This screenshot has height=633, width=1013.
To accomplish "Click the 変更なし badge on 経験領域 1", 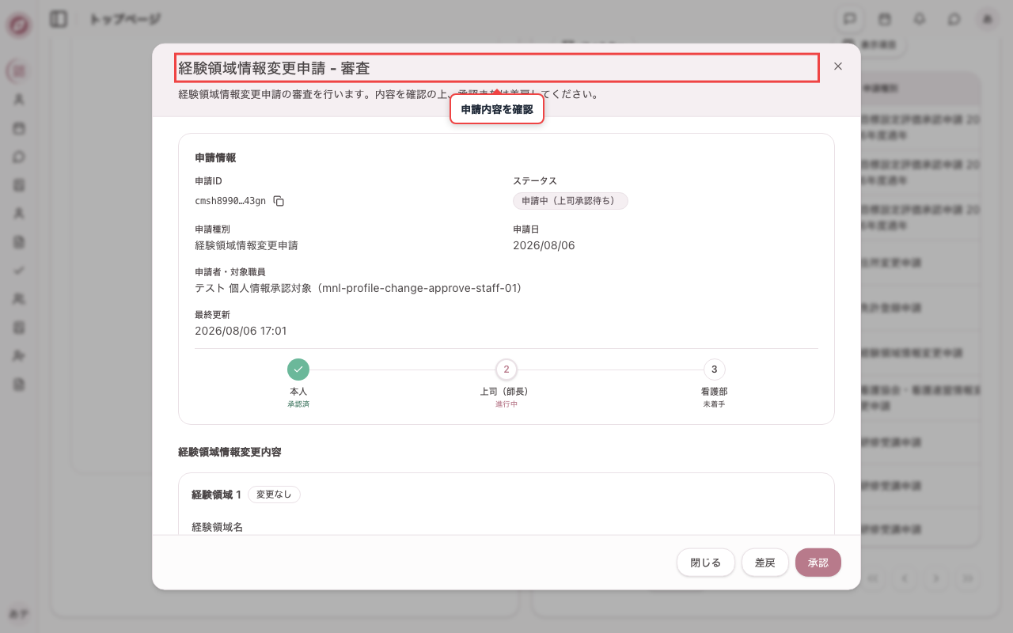I will click(274, 495).
